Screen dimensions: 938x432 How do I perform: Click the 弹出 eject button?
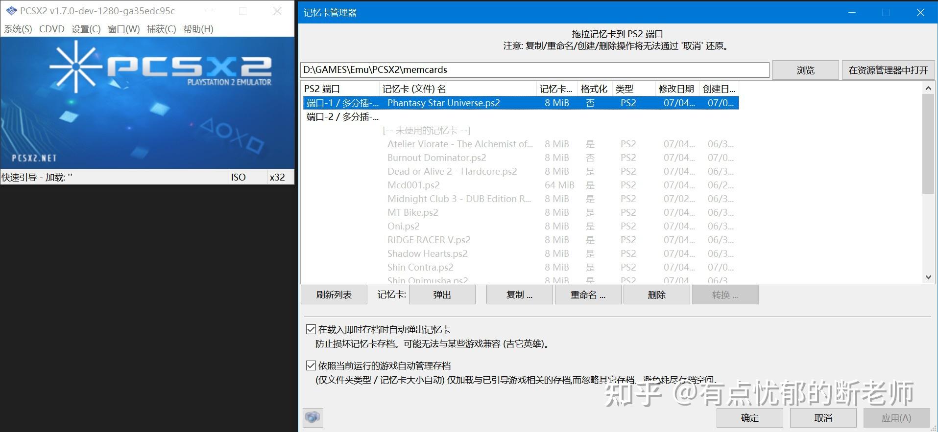click(442, 295)
